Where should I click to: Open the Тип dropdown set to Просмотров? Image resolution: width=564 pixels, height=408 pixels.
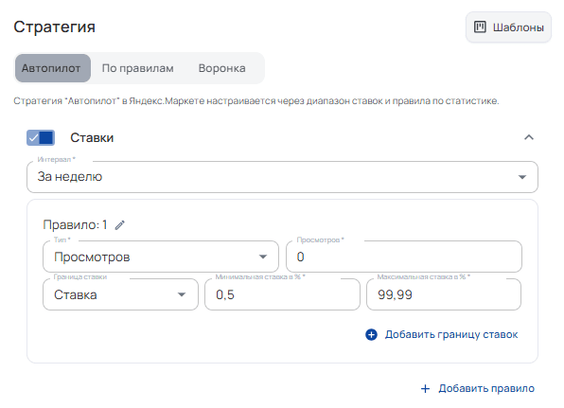click(x=161, y=257)
